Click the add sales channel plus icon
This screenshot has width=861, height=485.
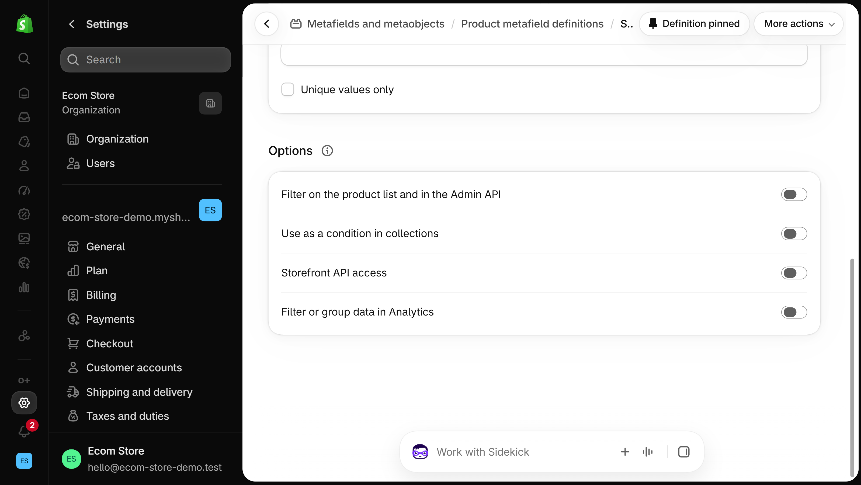click(24, 381)
